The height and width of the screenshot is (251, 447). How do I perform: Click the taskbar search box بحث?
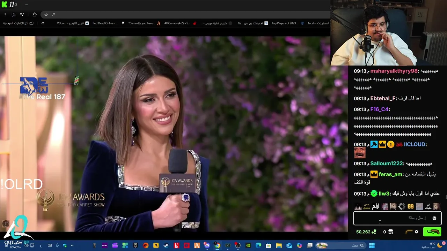click(340, 245)
